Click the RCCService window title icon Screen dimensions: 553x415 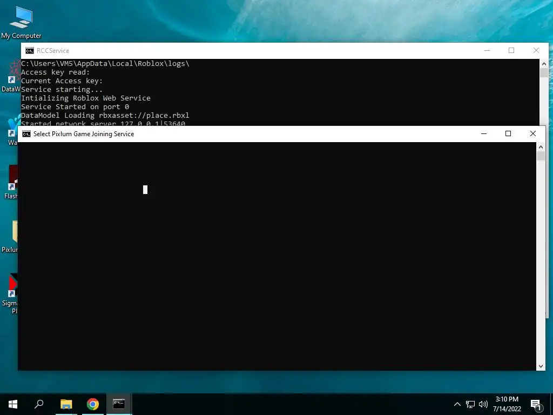29,51
